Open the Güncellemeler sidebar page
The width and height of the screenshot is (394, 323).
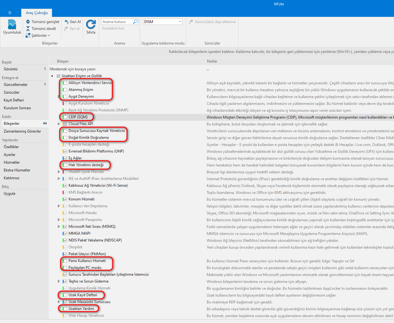24,85
